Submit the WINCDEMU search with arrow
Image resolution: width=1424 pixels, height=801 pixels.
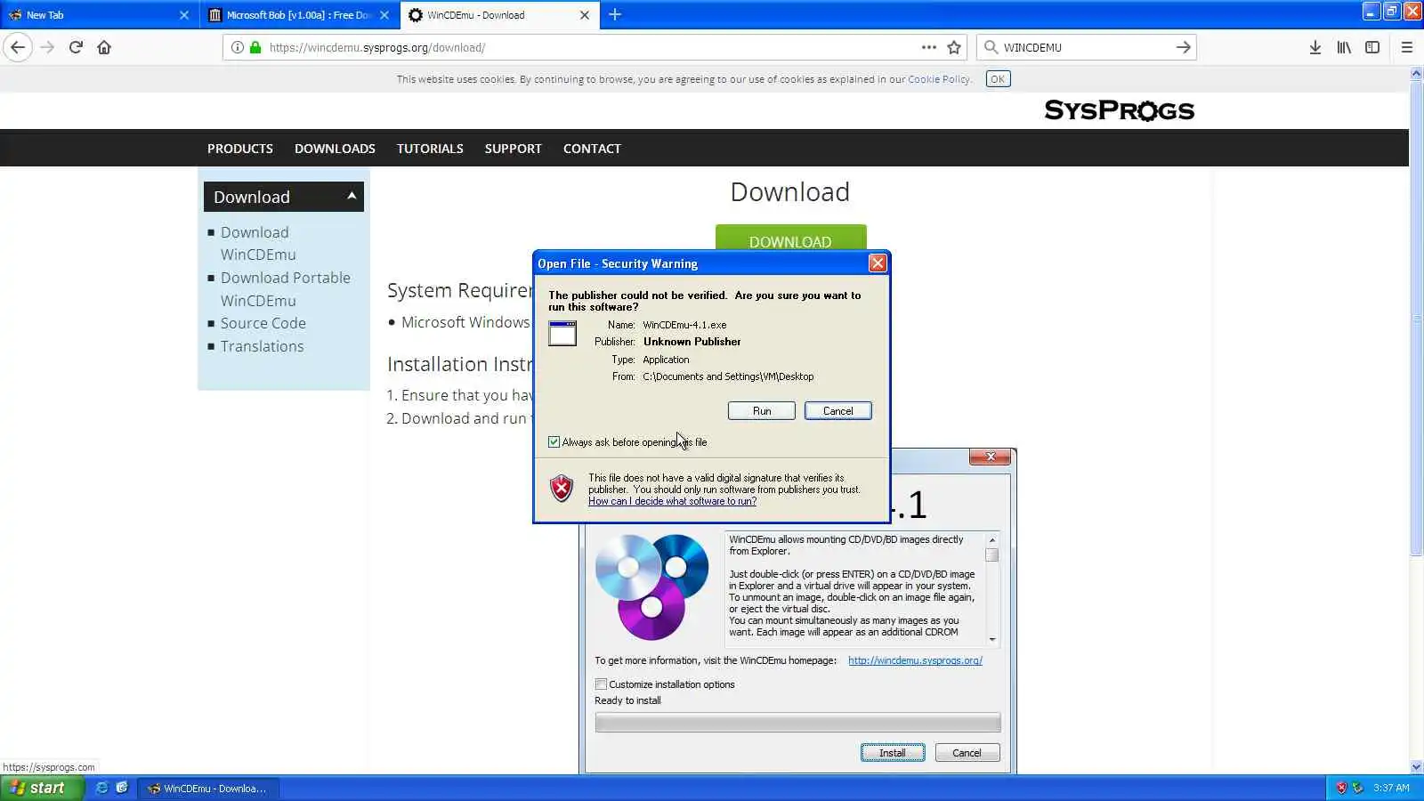tap(1183, 47)
